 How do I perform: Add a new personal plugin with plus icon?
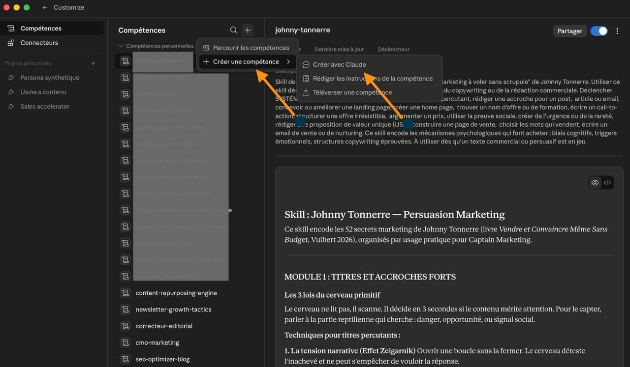(93, 63)
